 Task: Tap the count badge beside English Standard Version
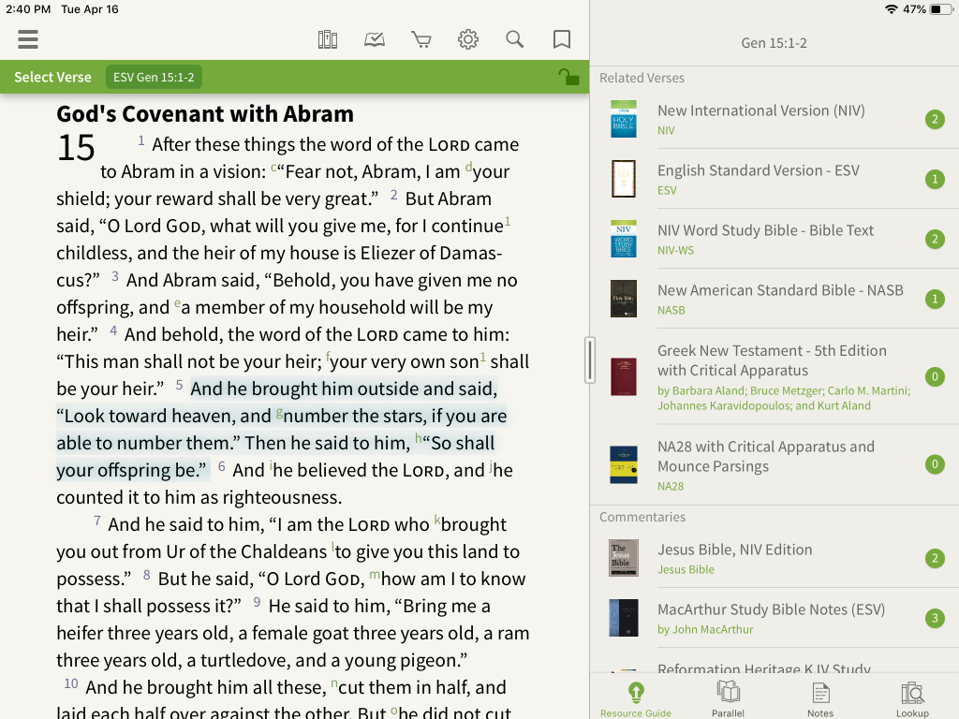(x=935, y=179)
